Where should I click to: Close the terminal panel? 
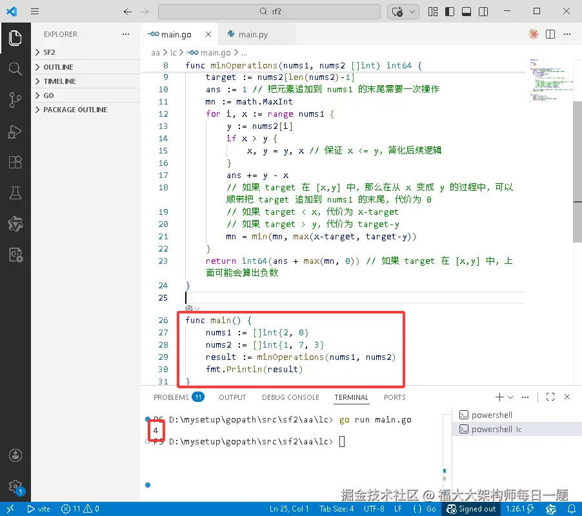pos(567,397)
